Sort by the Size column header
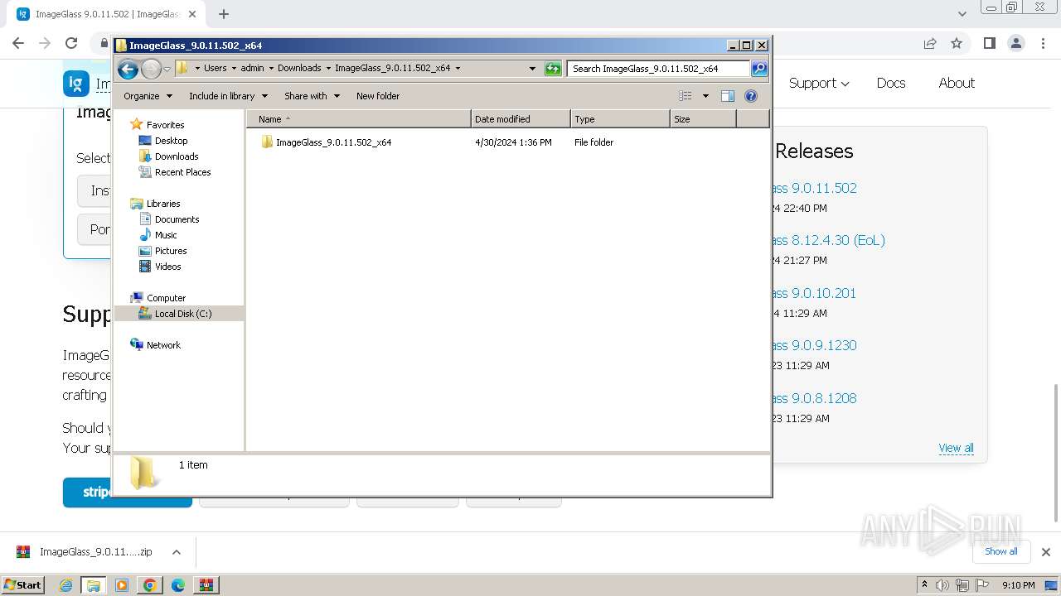The width and height of the screenshot is (1061, 596). (703, 119)
